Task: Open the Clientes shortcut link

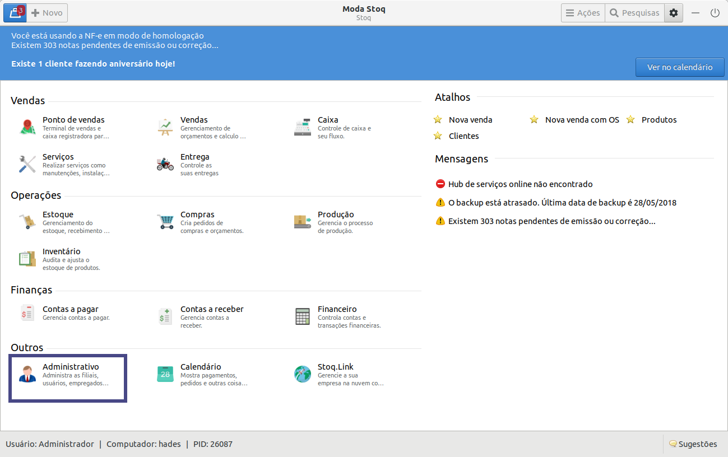Action: (x=464, y=136)
